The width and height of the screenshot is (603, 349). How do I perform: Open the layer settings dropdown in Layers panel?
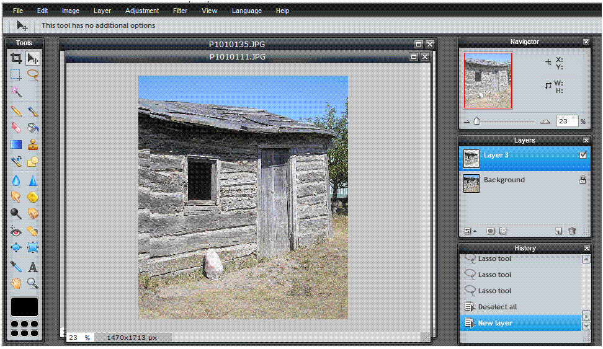[471, 231]
